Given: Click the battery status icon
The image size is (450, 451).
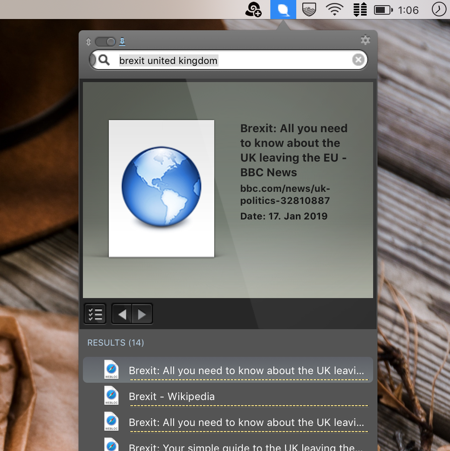Looking at the screenshot, I should click(x=383, y=10).
